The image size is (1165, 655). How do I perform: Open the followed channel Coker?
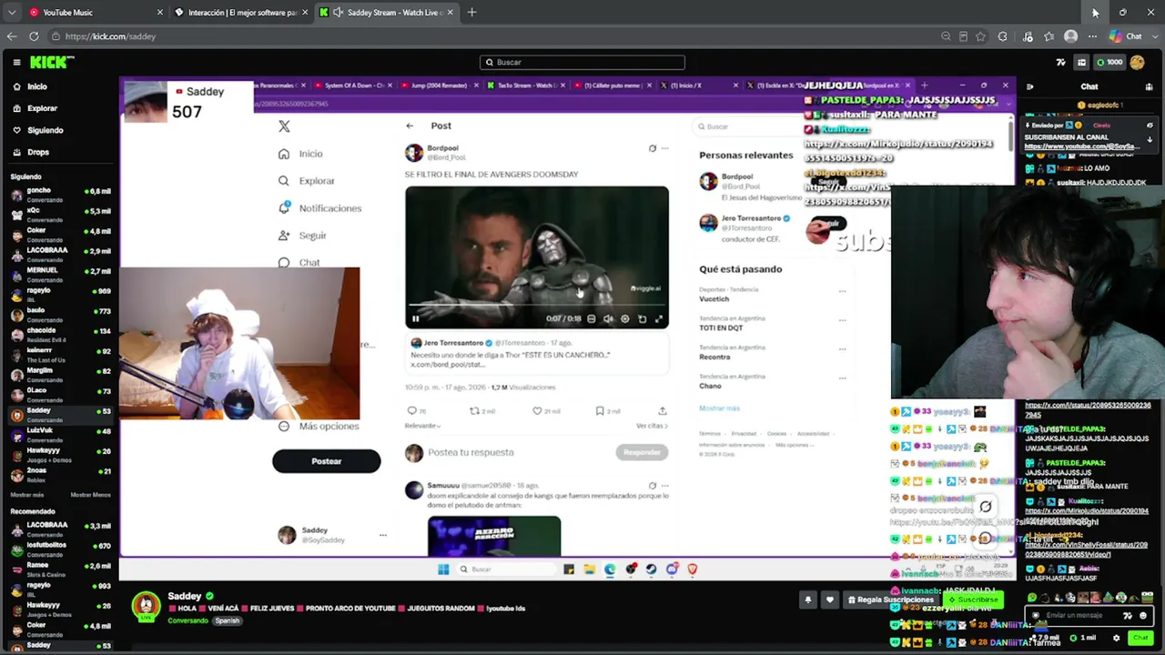[61, 234]
